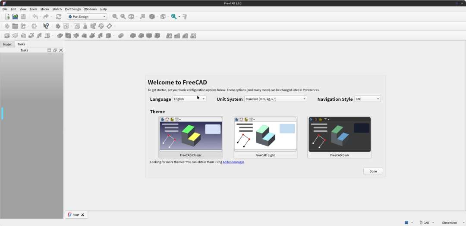Click the Mirrored feature icon

(x=169, y=36)
